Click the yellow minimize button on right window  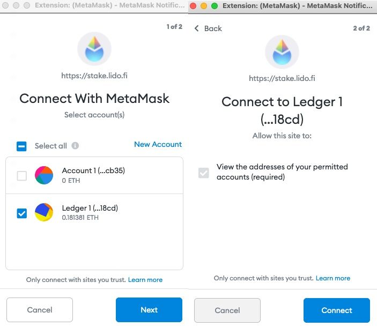click(204, 6)
